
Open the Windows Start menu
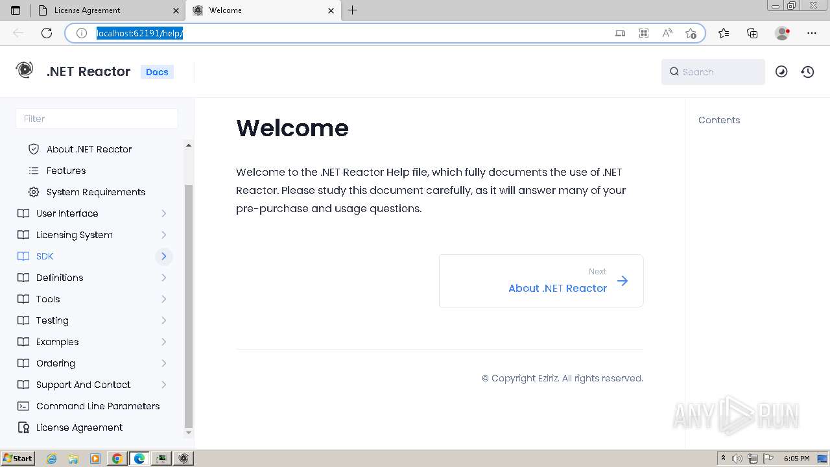(18, 459)
